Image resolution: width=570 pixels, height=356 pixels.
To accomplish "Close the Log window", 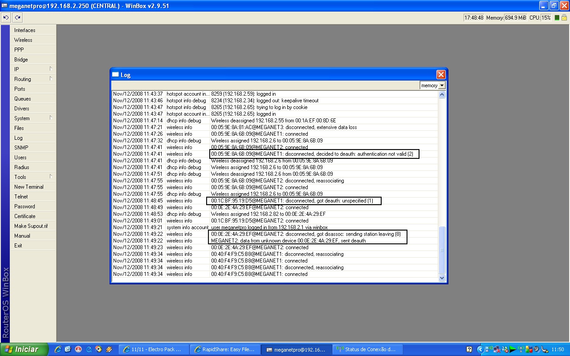I will point(440,74).
